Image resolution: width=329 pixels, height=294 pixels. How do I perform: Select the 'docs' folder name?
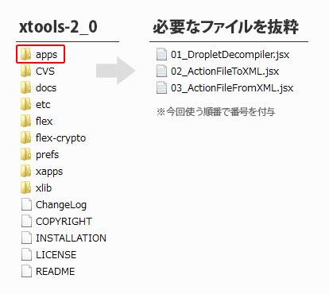[x=46, y=87]
